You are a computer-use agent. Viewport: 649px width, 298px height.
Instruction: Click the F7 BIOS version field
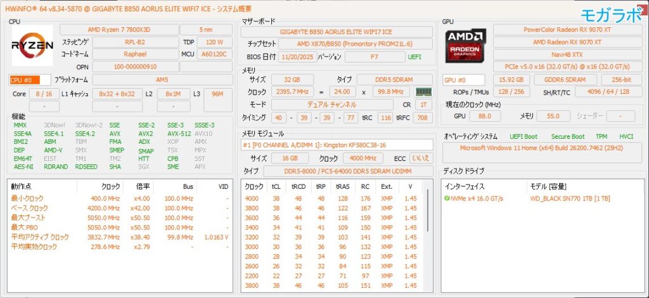point(375,57)
